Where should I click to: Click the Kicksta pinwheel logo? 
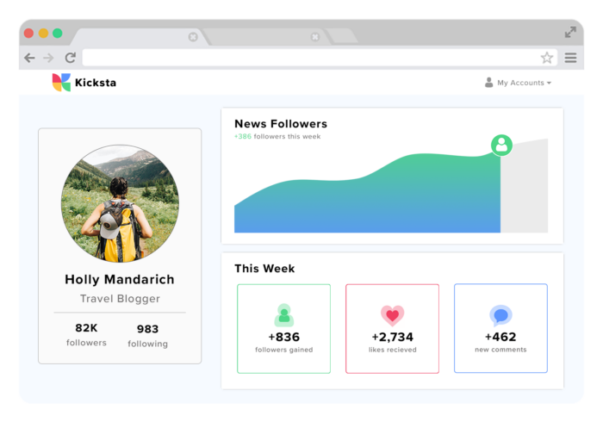coord(61,83)
